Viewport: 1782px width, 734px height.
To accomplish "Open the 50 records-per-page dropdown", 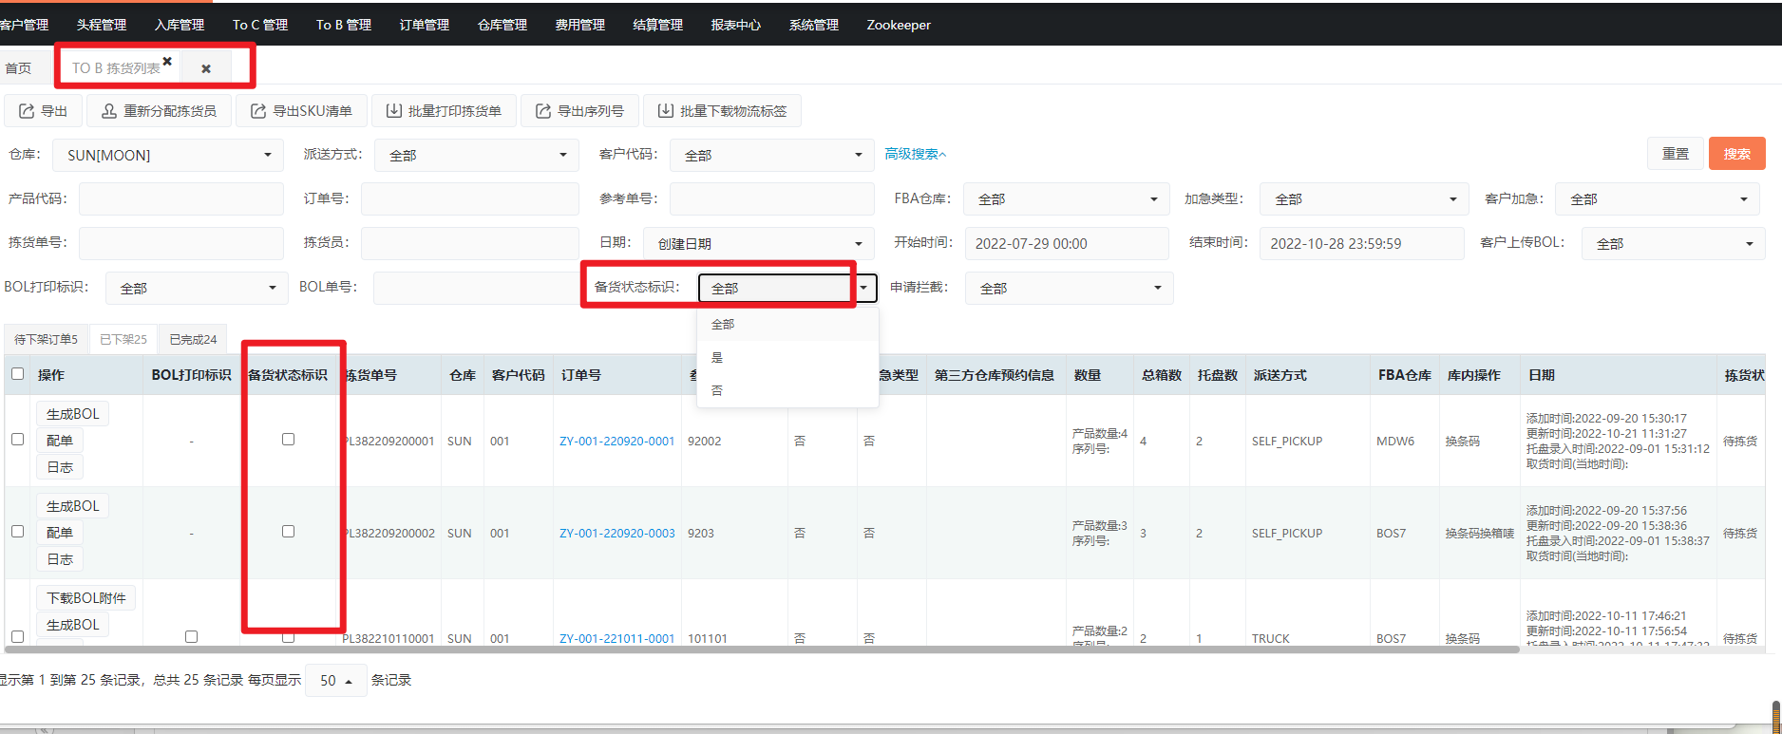I will coord(336,680).
